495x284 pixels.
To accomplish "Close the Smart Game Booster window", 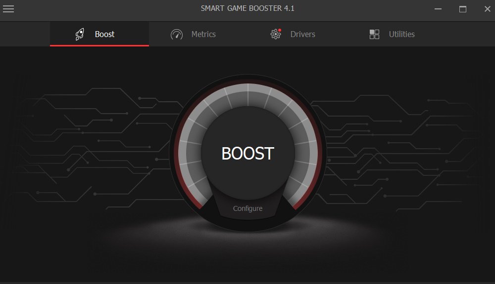I will pyautogui.click(x=487, y=9).
